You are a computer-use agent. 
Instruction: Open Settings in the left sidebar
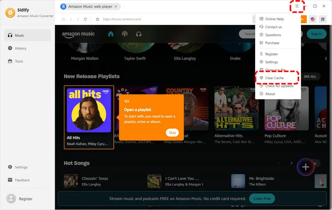coord(18,167)
